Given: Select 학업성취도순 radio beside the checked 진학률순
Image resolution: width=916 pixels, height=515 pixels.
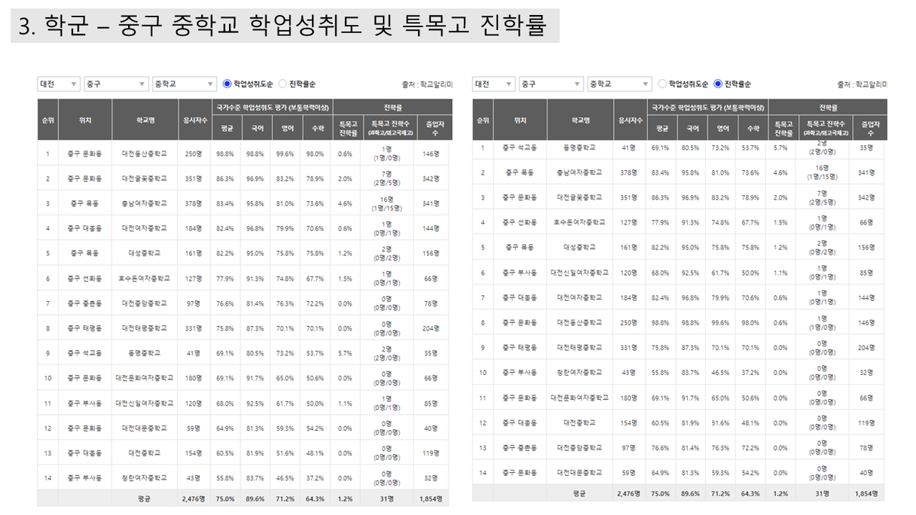Looking at the screenshot, I should pos(663,84).
